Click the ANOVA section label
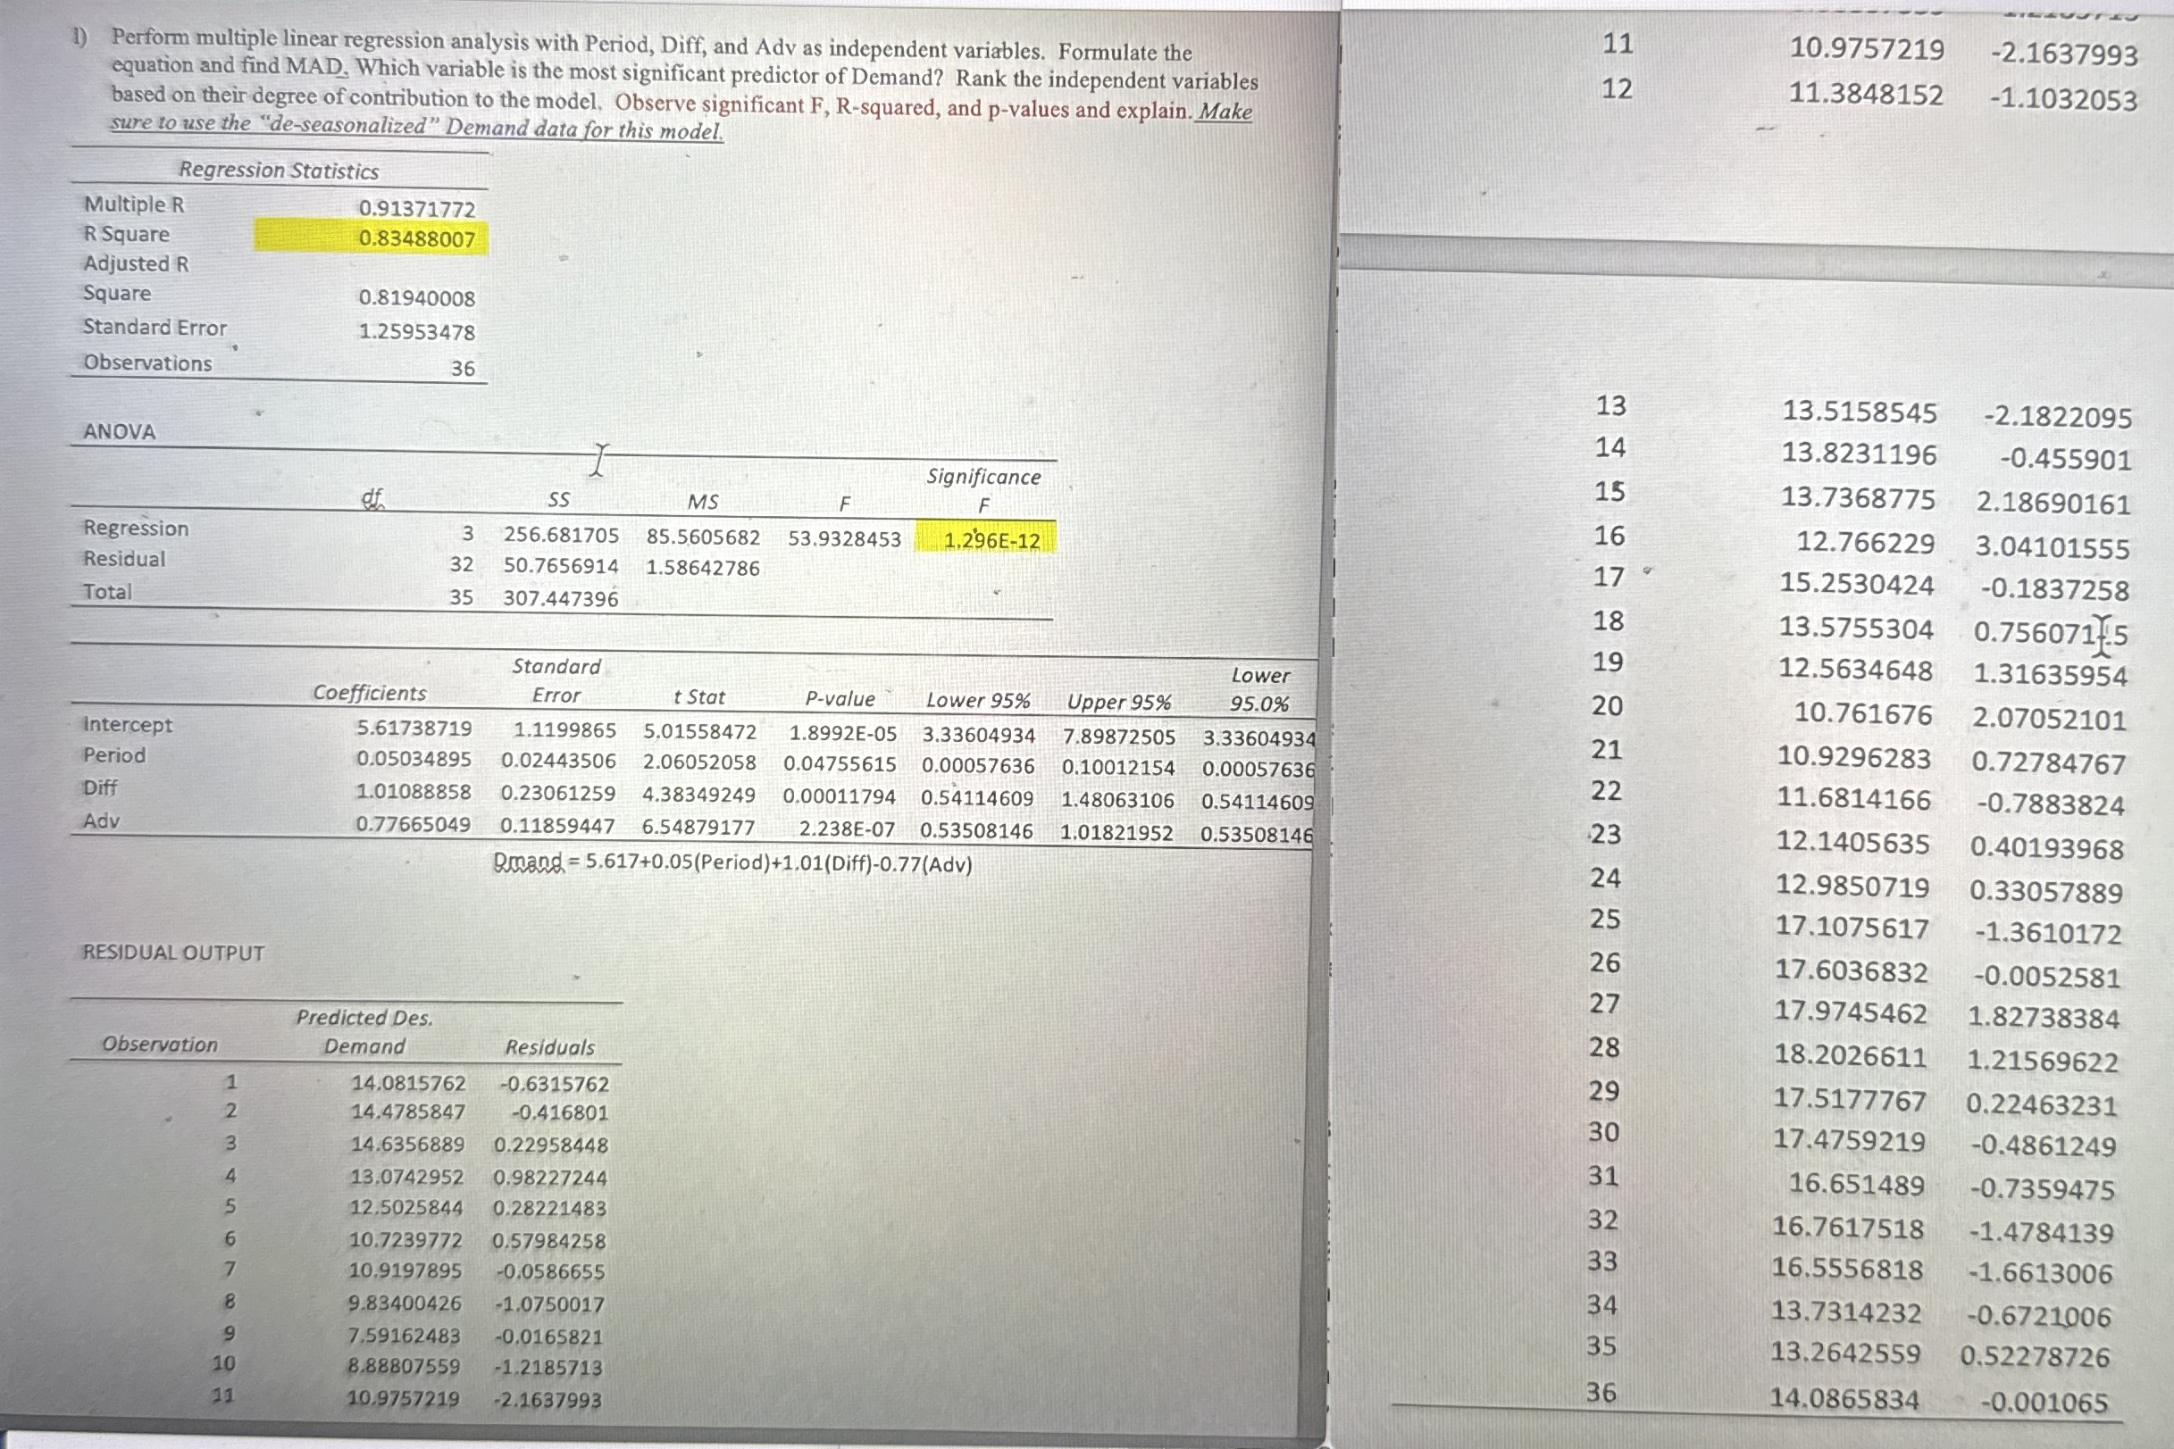 point(119,431)
